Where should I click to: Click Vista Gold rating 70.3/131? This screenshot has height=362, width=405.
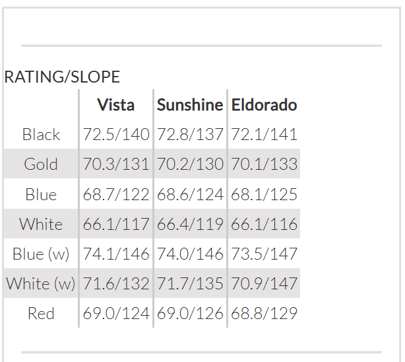point(116,164)
